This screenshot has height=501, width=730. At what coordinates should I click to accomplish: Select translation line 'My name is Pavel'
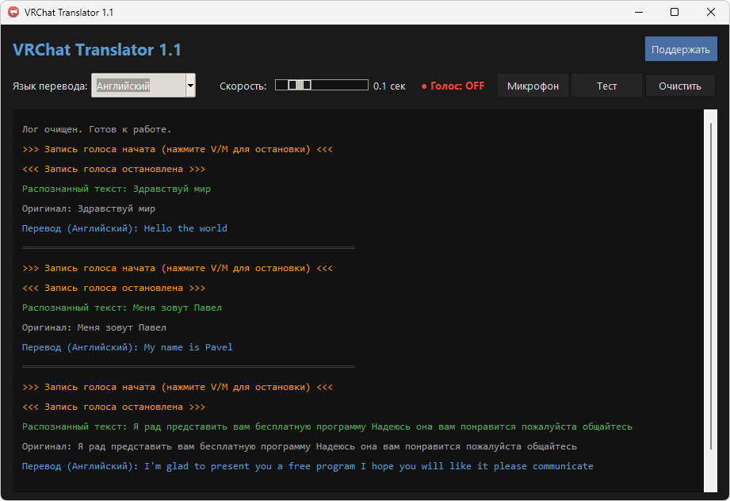tap(127, 347)
